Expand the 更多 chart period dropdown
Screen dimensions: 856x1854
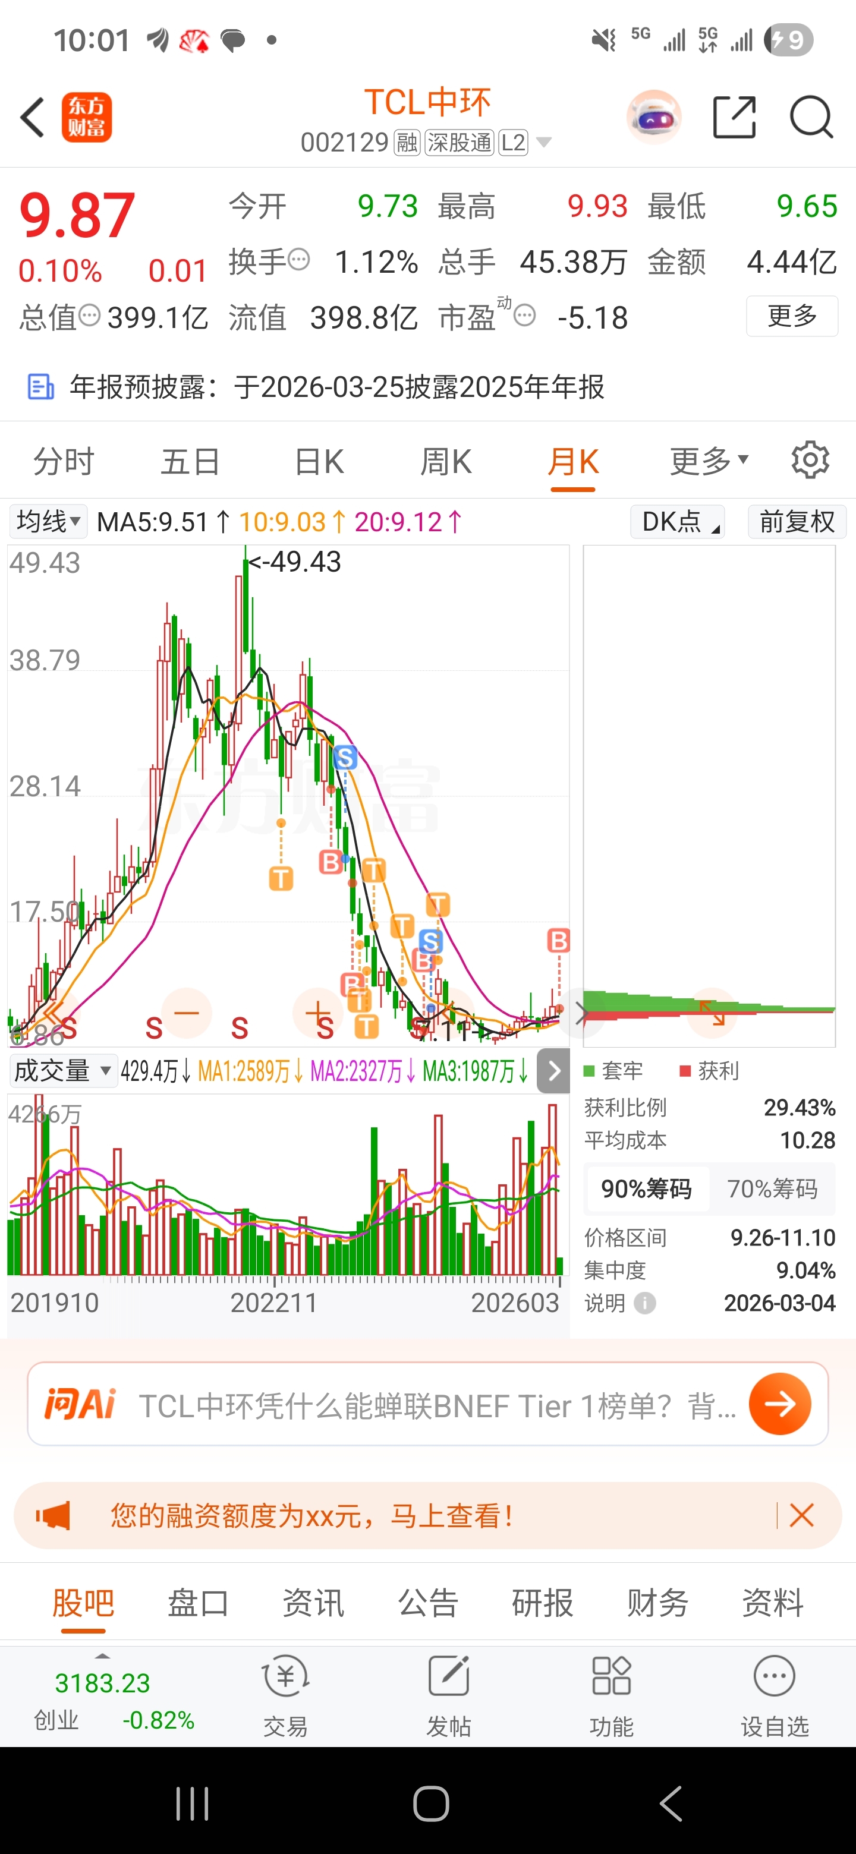click(x=709, y=461)
